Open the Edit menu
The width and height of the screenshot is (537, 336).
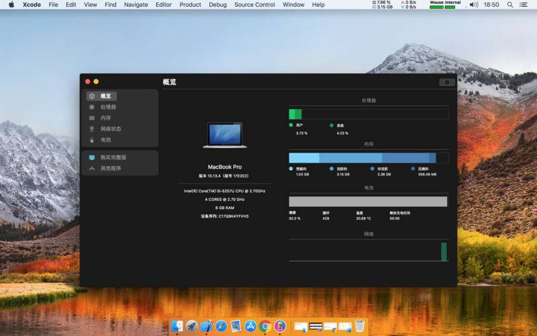[x=71, y=5]
